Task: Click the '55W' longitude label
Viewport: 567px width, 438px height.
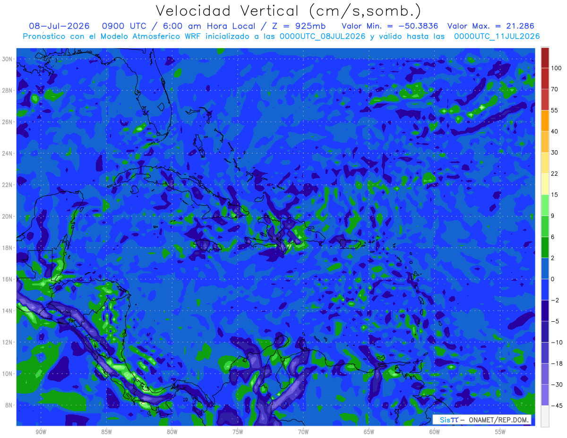Action: coord(500,432)
